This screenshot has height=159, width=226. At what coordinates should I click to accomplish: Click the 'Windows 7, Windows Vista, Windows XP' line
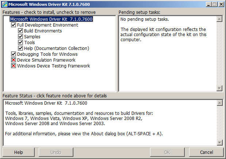point(74,119)
